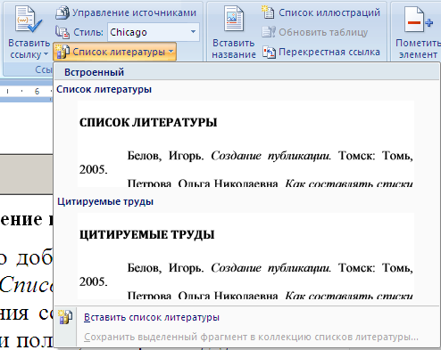
Task: Click the Insert Citation (Вставить ссылку) icon
Action: [x=29, y=20]
